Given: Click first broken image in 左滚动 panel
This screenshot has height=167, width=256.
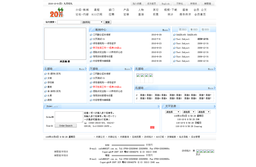Looking at the screenshot, I should pyautogui.click(x=138, y=75).
